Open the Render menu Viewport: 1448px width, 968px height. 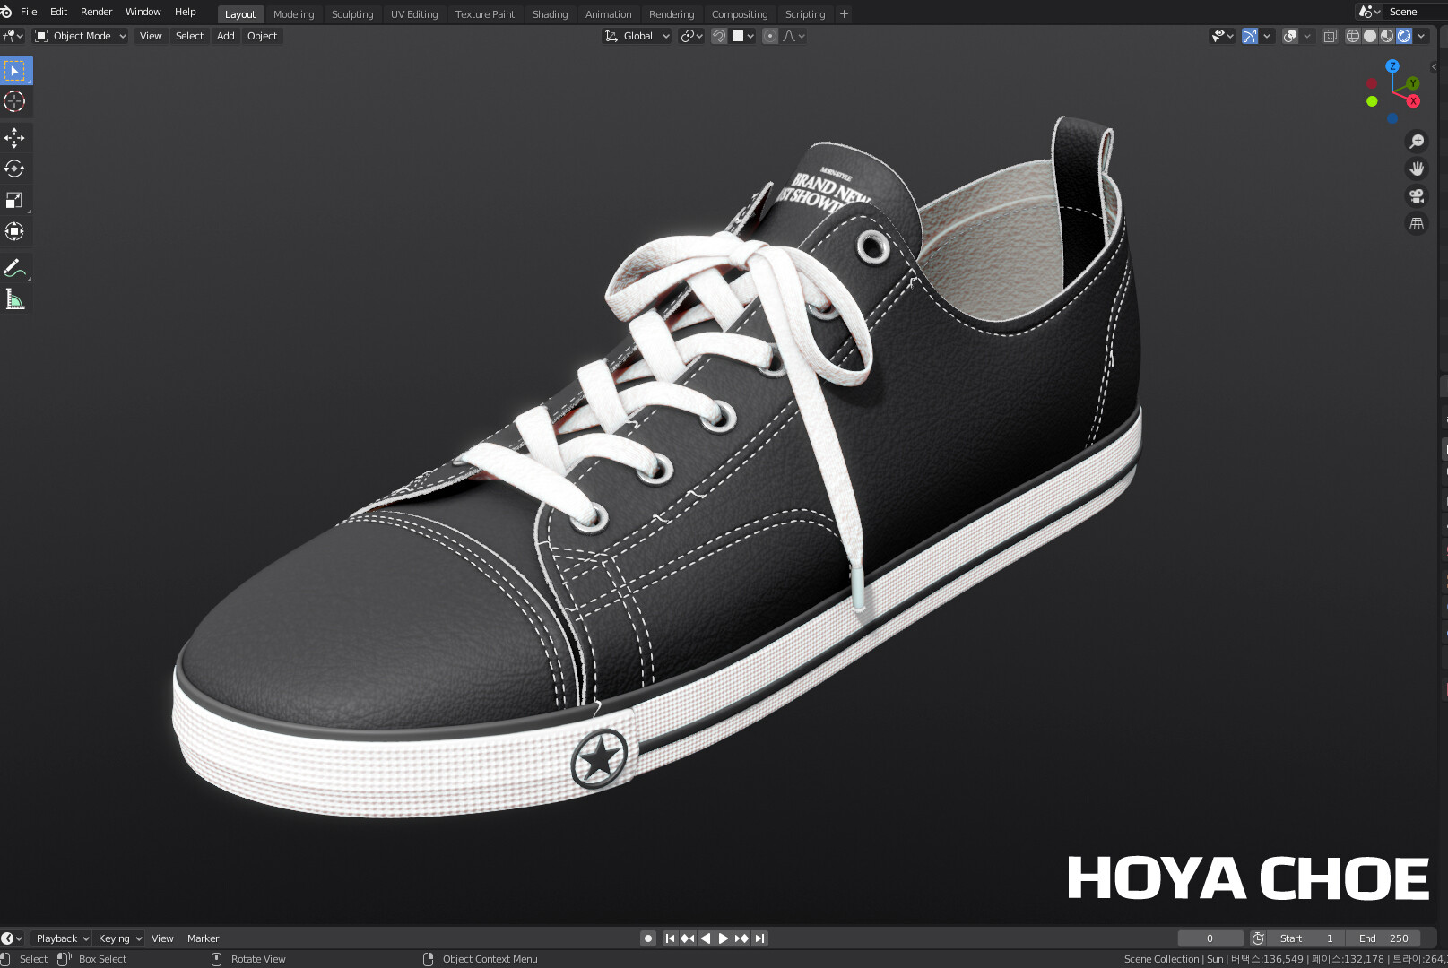pyautogui.click(x=96, y=12)
